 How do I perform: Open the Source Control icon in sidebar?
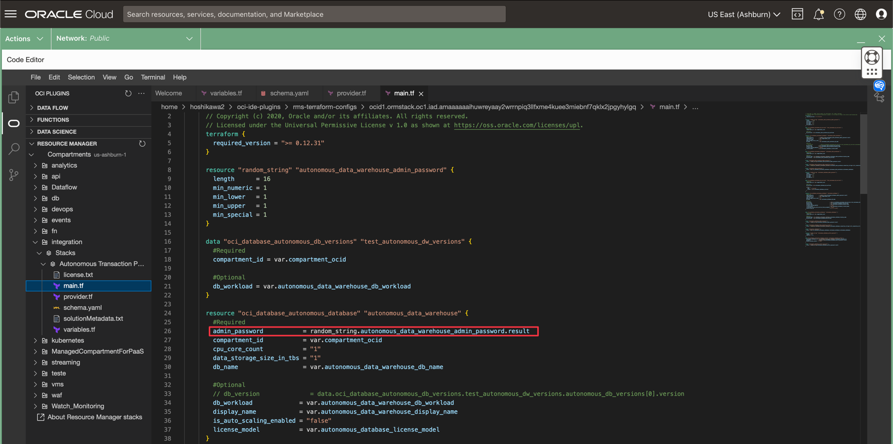[x=13, y=175]
